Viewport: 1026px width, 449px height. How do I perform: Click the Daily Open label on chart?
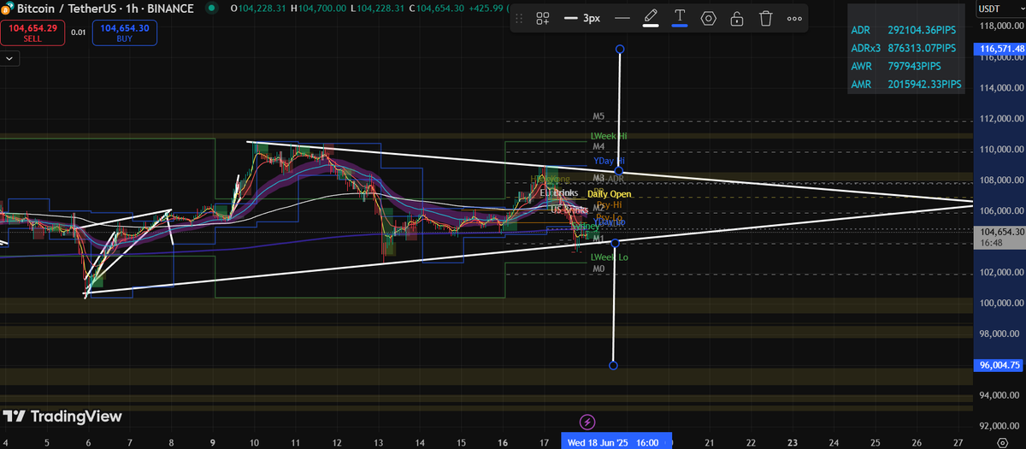tap(609, 194)
